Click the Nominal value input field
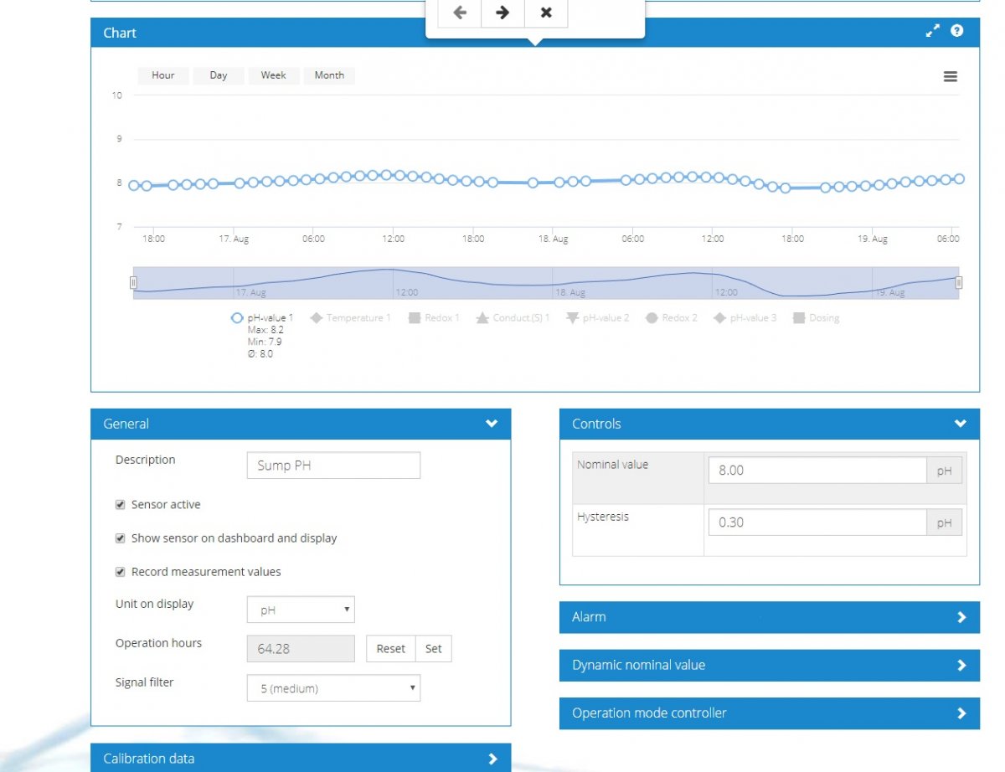The image size is (1005, 772). [817, 471]
